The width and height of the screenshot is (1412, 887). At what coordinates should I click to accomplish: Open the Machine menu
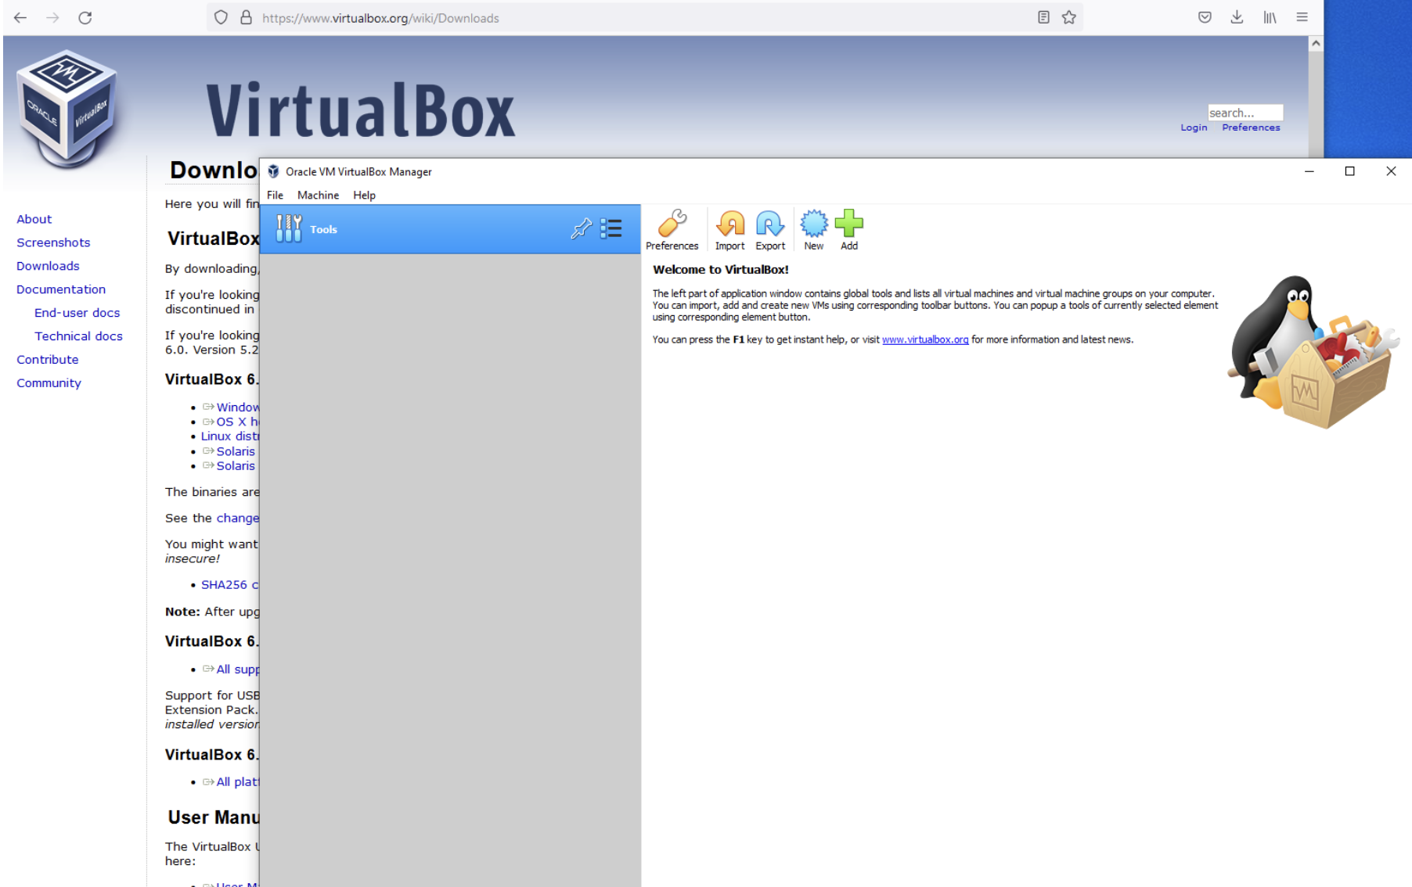click(318, 196)
